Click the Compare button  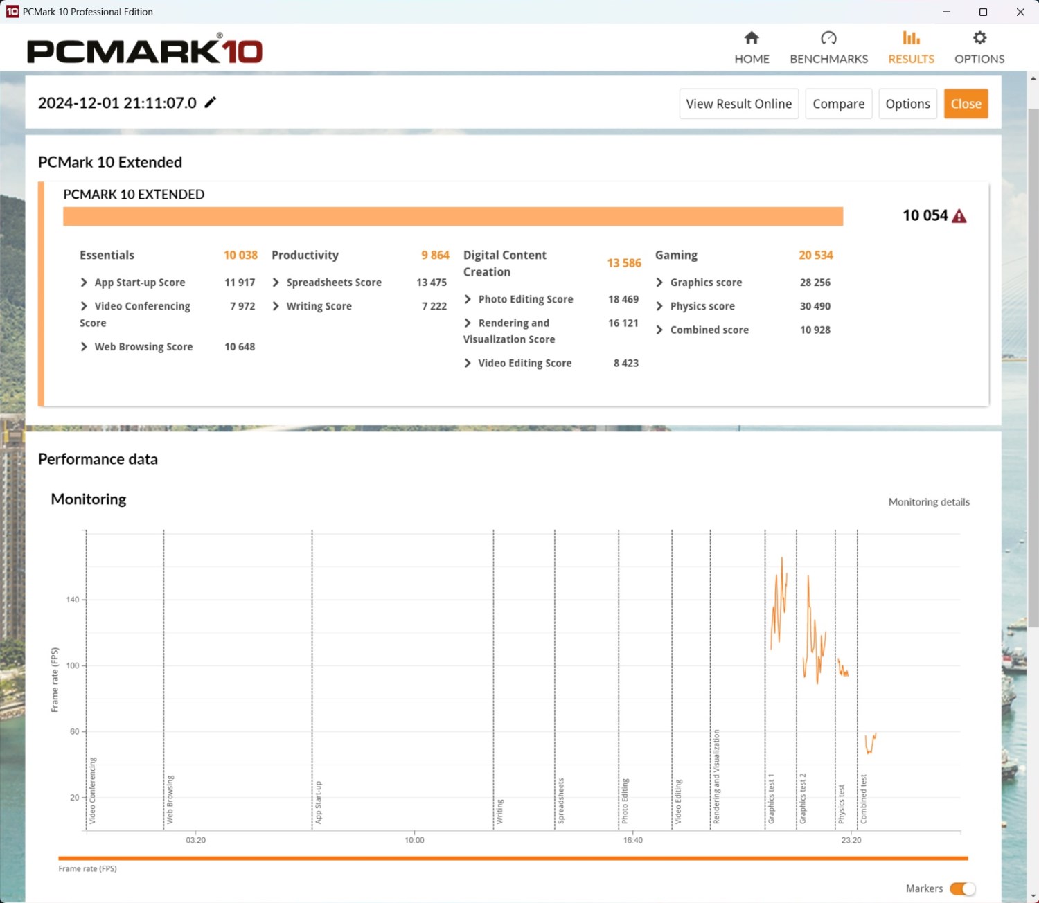839,104
